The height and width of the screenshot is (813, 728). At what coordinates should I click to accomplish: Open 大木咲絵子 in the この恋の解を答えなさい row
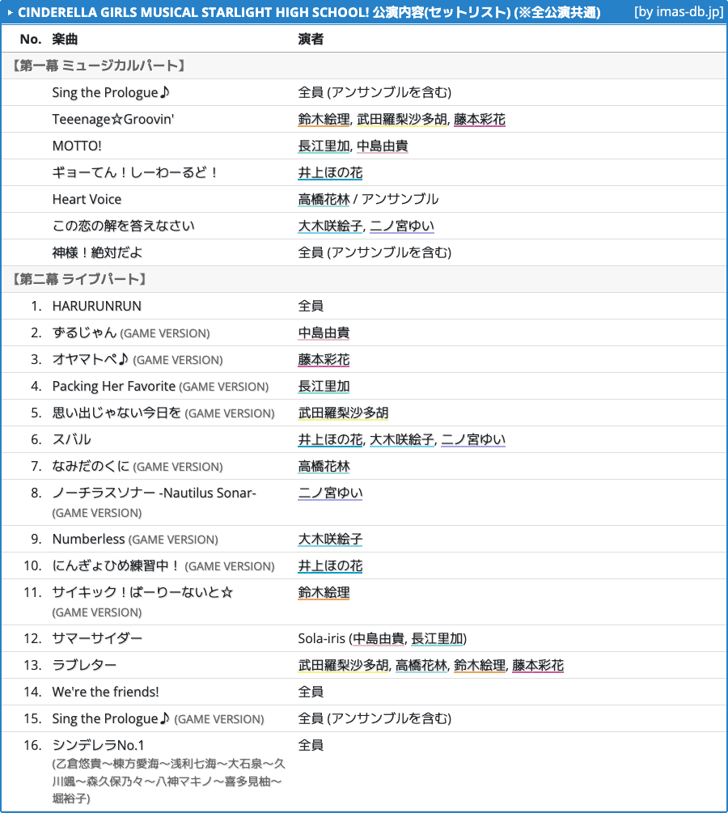[x=330, y=226]
